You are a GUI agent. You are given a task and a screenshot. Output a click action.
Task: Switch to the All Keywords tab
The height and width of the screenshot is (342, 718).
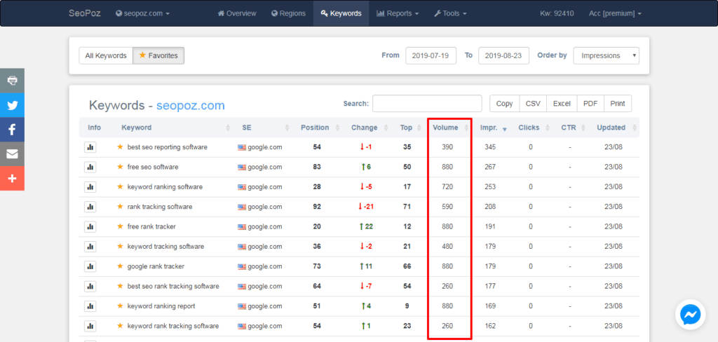pos(106,56)
